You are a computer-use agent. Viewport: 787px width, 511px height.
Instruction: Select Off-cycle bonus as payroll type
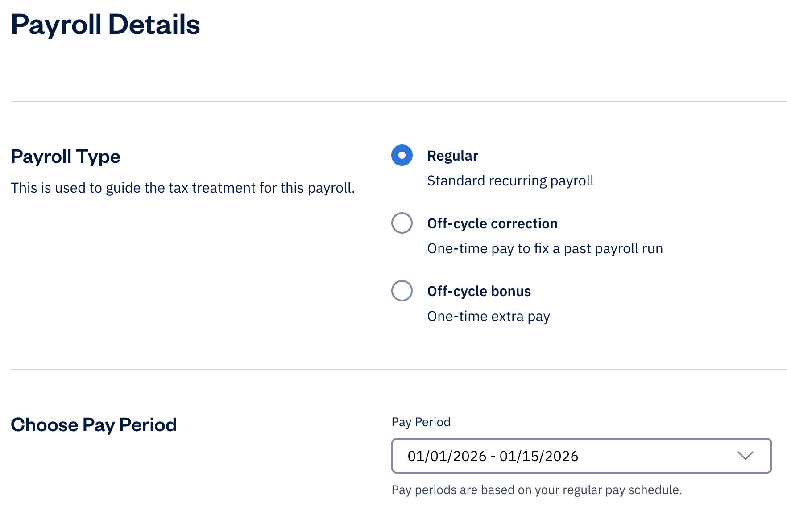[x=402, y=291]
